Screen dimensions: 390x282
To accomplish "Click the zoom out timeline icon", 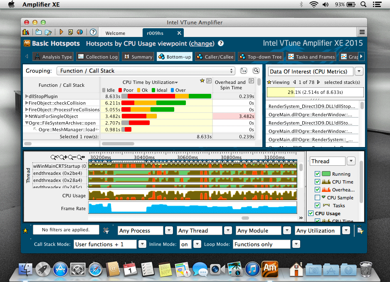I will (x=72, y=157).
